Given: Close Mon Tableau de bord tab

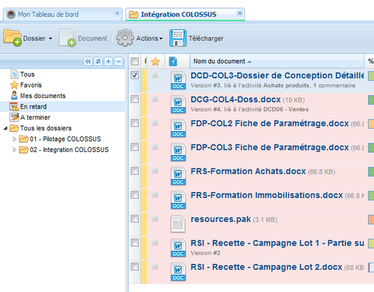Looking at the screenshot, I should [x=117, y=13].
